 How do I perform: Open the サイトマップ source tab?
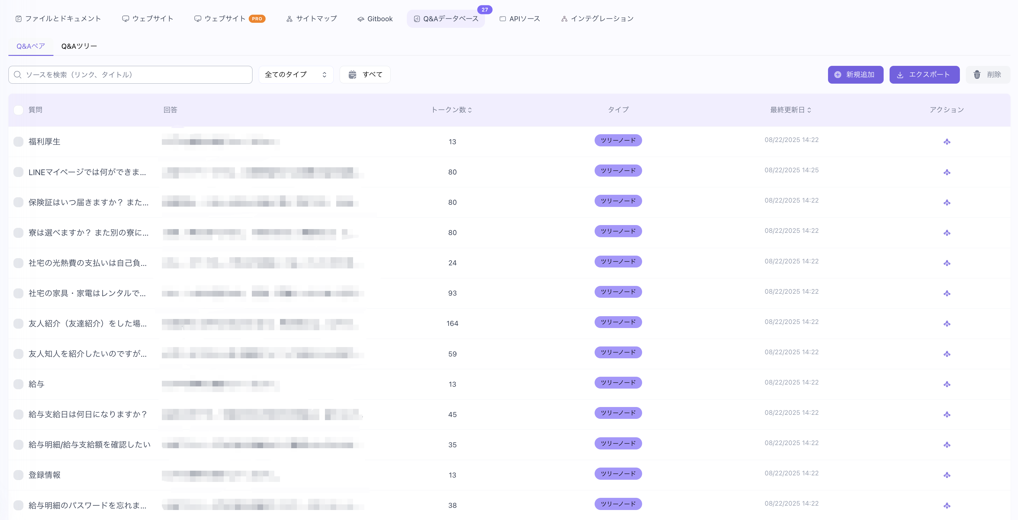coord(312,18)
